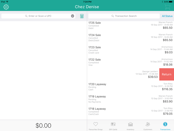This screenshot has width=174, height=131.
Task: Click the Enter or Scan a UPC field
Action: point(38,16)
